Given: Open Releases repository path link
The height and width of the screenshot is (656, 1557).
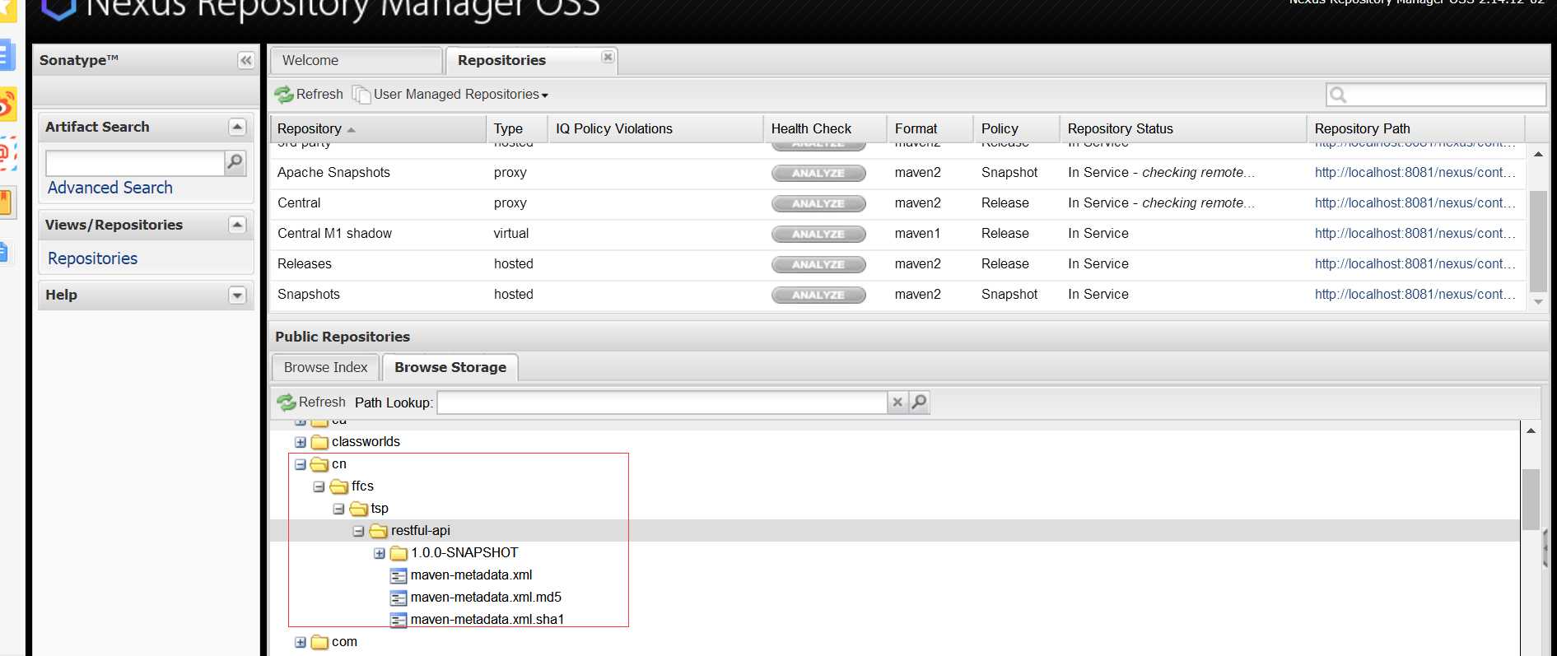Looking at the screenshot, I should coord(1415,263).
